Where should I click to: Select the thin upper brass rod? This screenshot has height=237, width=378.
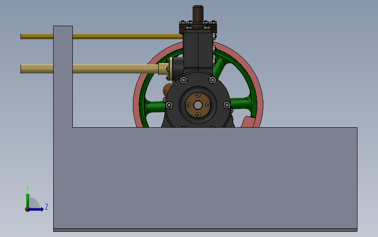(x=127, y=36)
